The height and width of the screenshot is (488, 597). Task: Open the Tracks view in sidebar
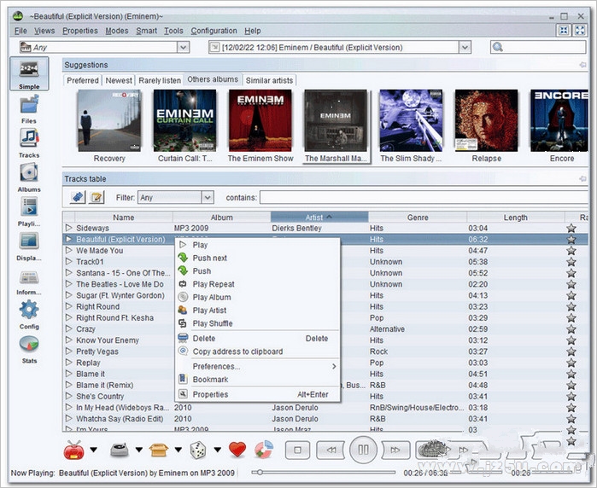pyautogui.click(x=29, y=143)
